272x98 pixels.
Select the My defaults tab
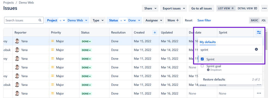(208, 42)
